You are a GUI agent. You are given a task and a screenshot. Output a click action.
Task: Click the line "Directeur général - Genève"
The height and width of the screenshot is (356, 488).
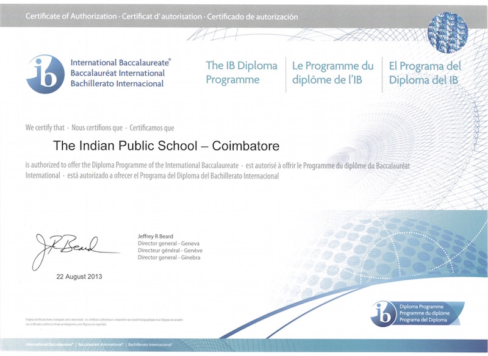pyautogui.click(x=170, y=251)
